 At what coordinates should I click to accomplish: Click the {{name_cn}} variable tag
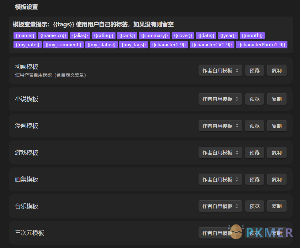(x=53, y=36)
